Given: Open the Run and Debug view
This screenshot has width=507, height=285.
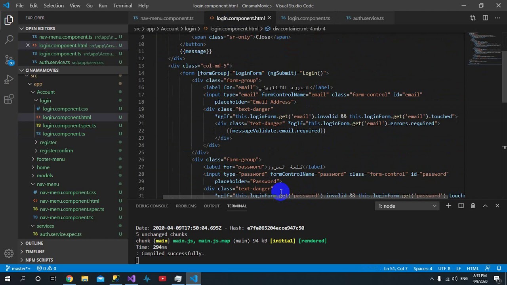Looking at the screenshot, I should point(9,80).
